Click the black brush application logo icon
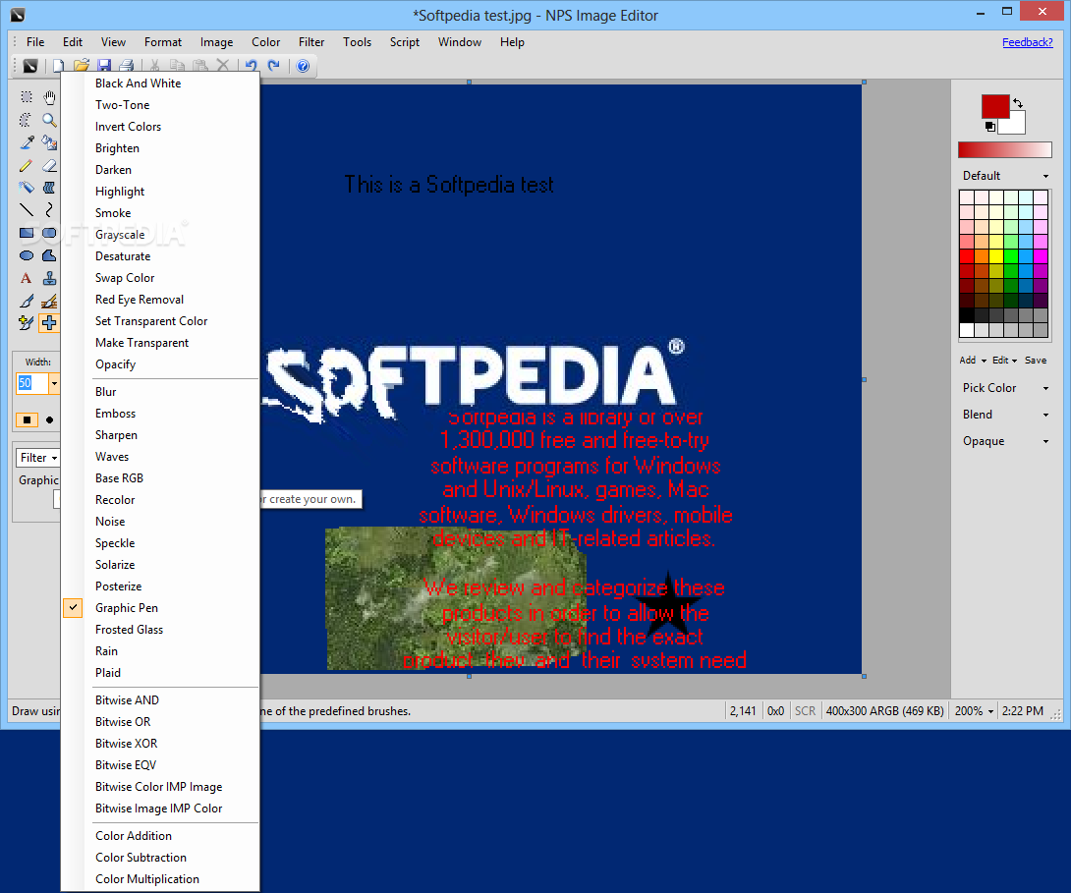This screenshot has height=893, width=1071. (30, 66)
